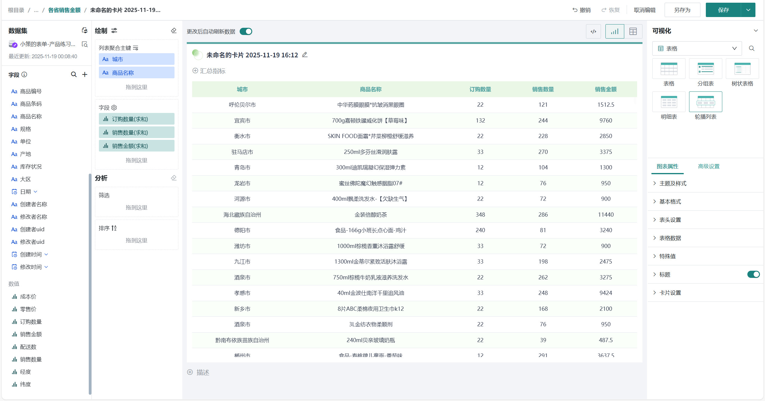Click the 另存为 button
765x401 pixels.
(682, 10)
